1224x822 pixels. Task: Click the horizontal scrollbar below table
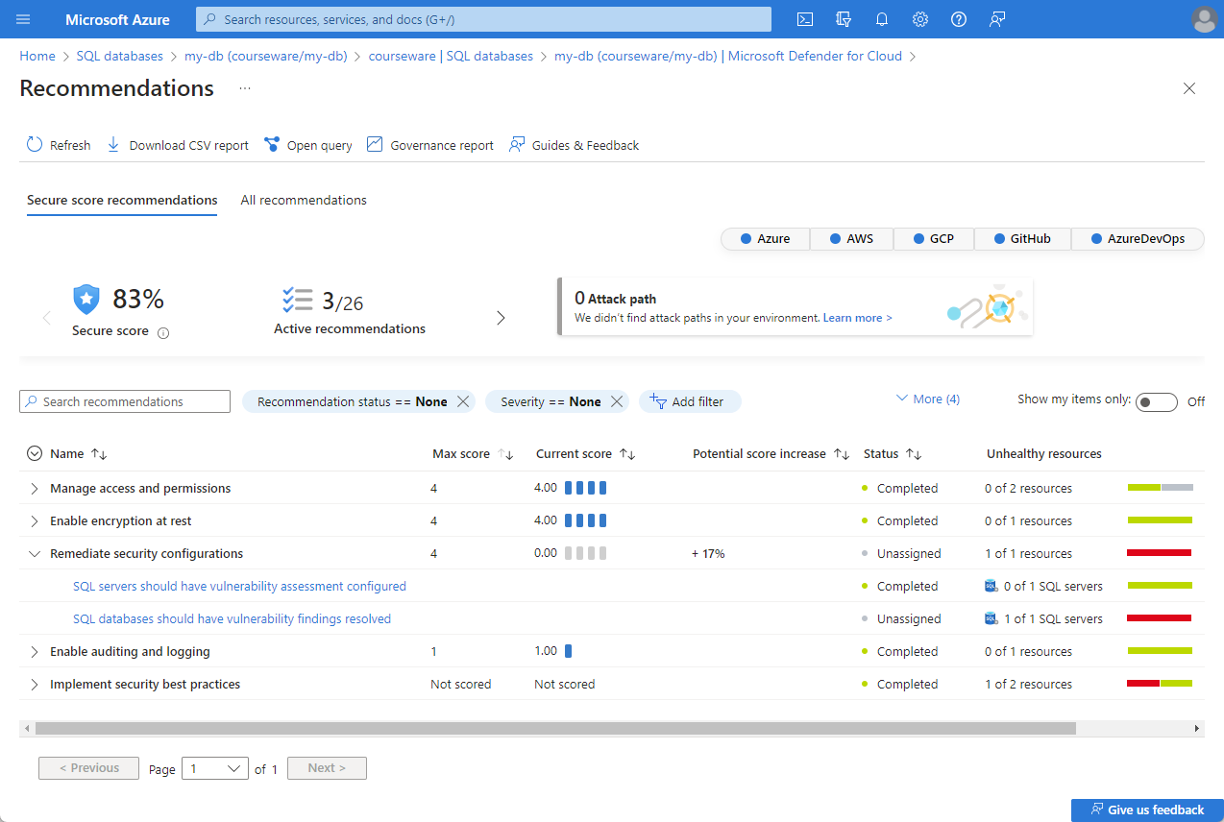tap(555, 729)
